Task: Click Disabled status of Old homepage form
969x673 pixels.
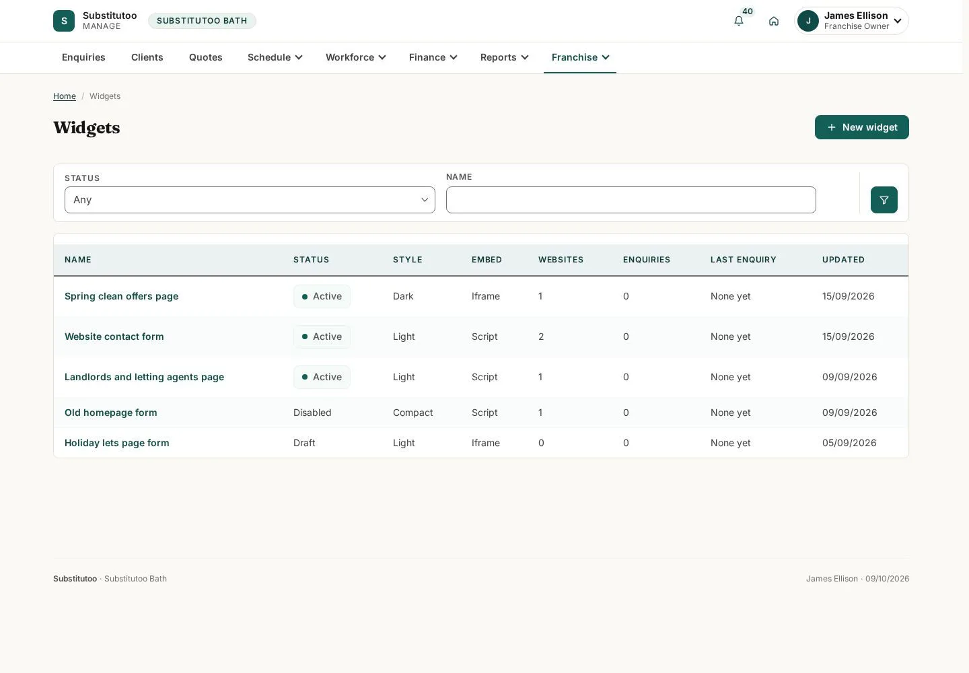Action: click(312, 413)
